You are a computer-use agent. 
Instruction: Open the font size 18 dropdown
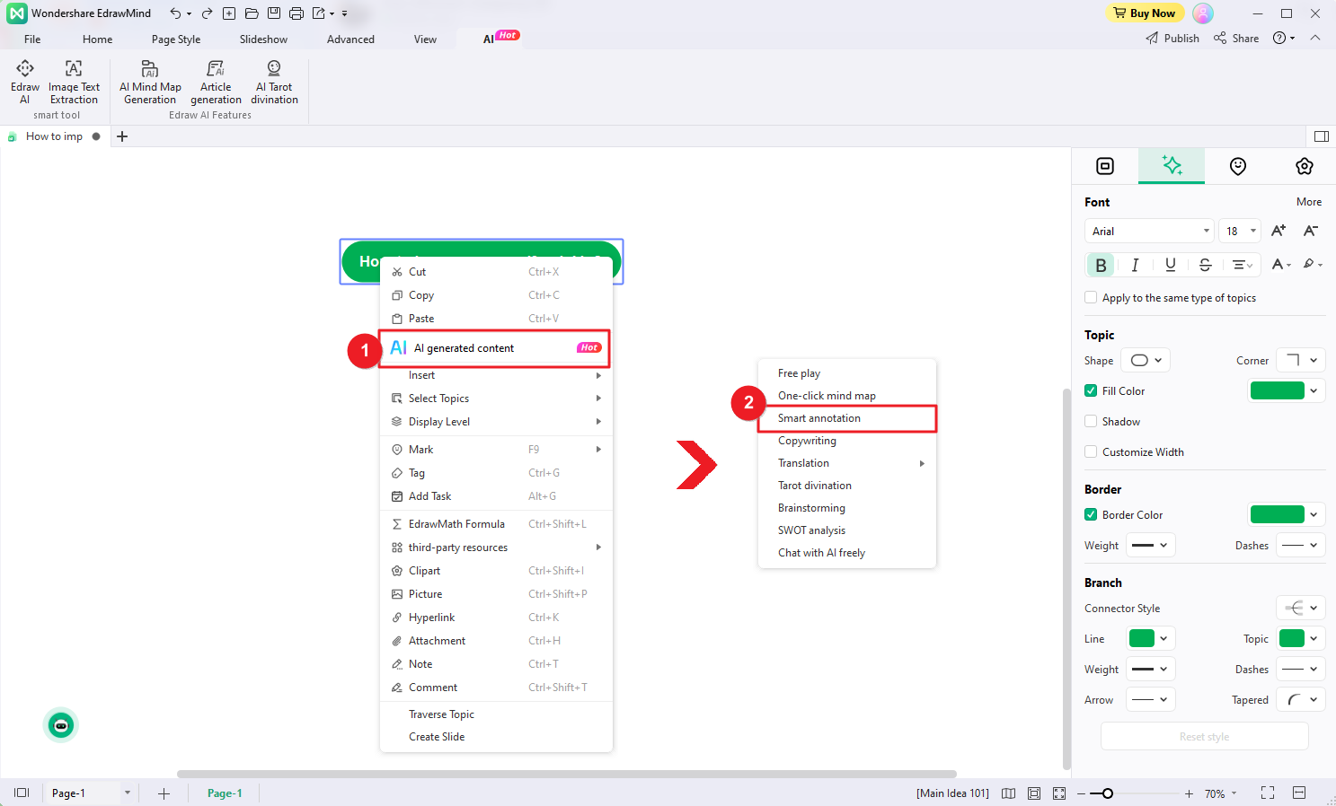coord(1241,231)
